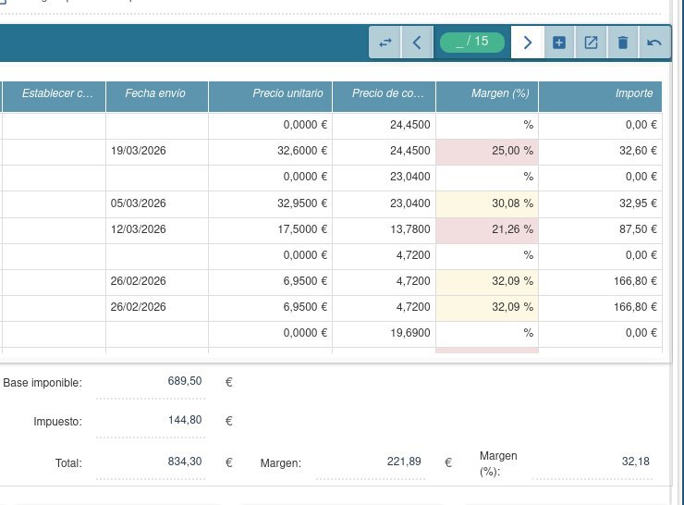The image size is (684, 505).
Task: Click Total field 834,30
Action: click(x=151, y=462)
